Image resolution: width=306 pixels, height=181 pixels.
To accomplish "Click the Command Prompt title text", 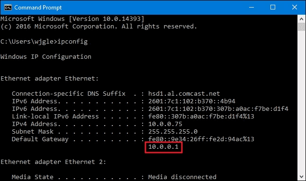I will pos(38,8).
